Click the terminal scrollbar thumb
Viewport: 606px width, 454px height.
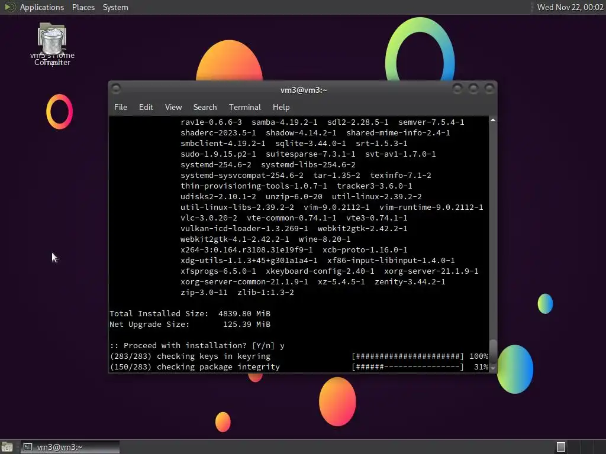point(493,351)
